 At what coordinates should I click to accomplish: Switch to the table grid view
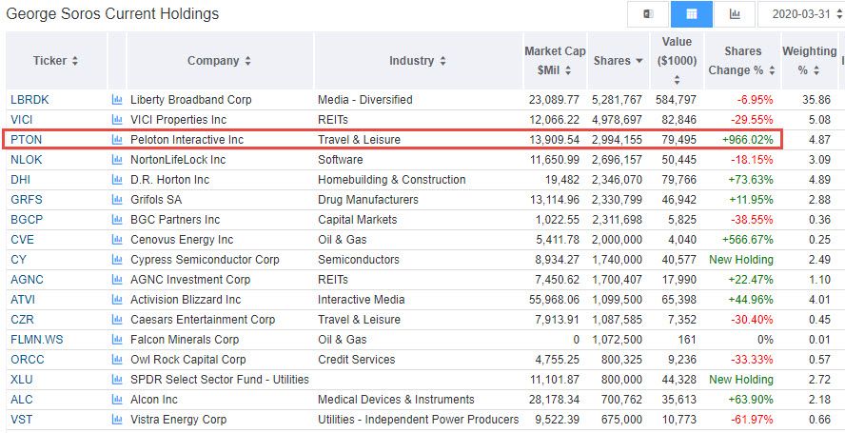(x=692, y=14)
